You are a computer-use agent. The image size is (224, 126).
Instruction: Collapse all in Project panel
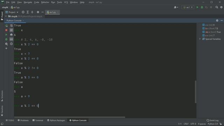(32, 12)
